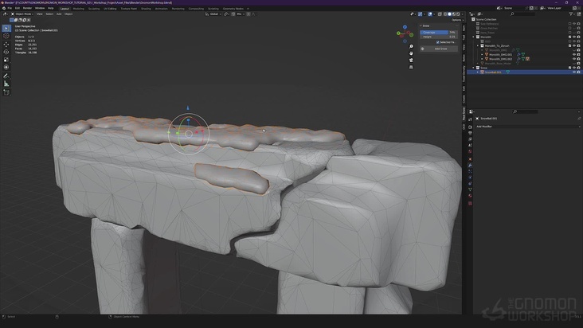Hide Snowball.001 with its eye icon

pos(572,72)
